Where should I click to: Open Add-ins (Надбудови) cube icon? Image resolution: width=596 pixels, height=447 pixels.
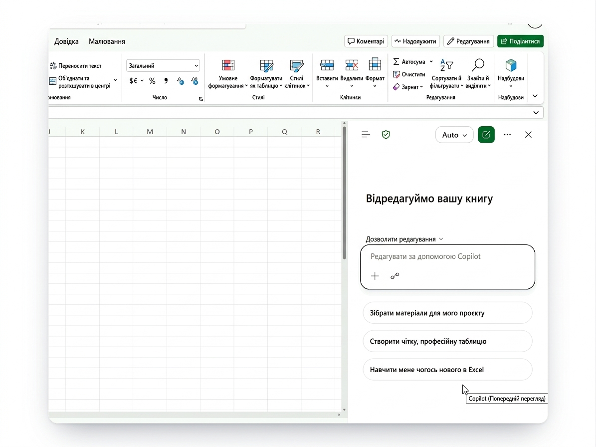[511, 65]
